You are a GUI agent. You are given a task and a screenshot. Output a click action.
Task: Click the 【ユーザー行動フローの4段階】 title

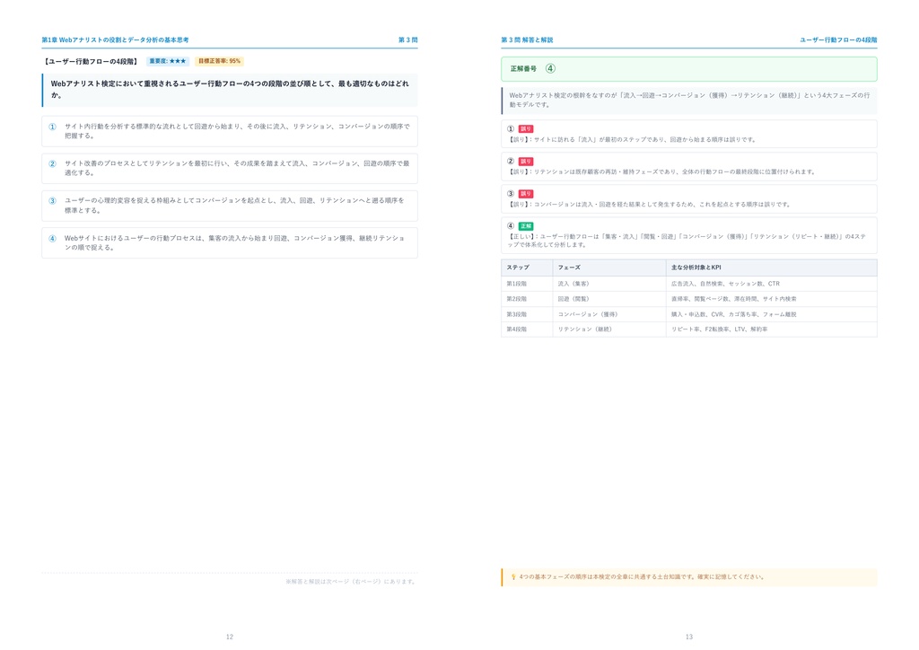coord(91,61)
